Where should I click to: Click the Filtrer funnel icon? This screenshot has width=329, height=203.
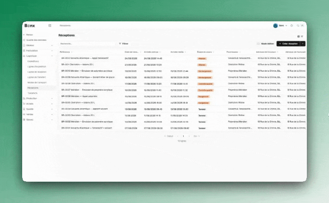pyautogui.click(x=120, y=43)
